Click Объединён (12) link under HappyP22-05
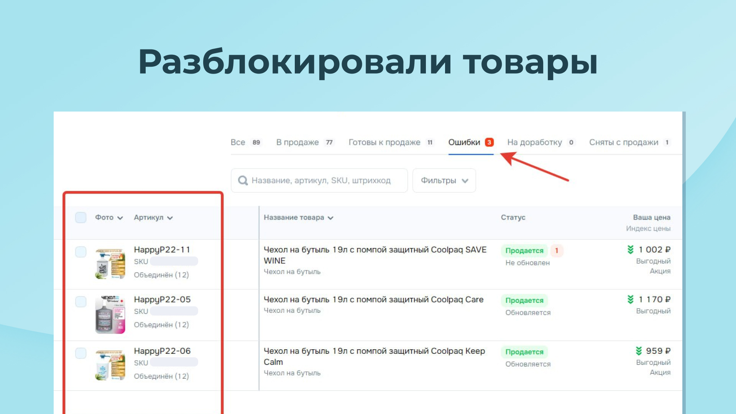This screenshot has height=414, width=736. [x=161, y=325]
